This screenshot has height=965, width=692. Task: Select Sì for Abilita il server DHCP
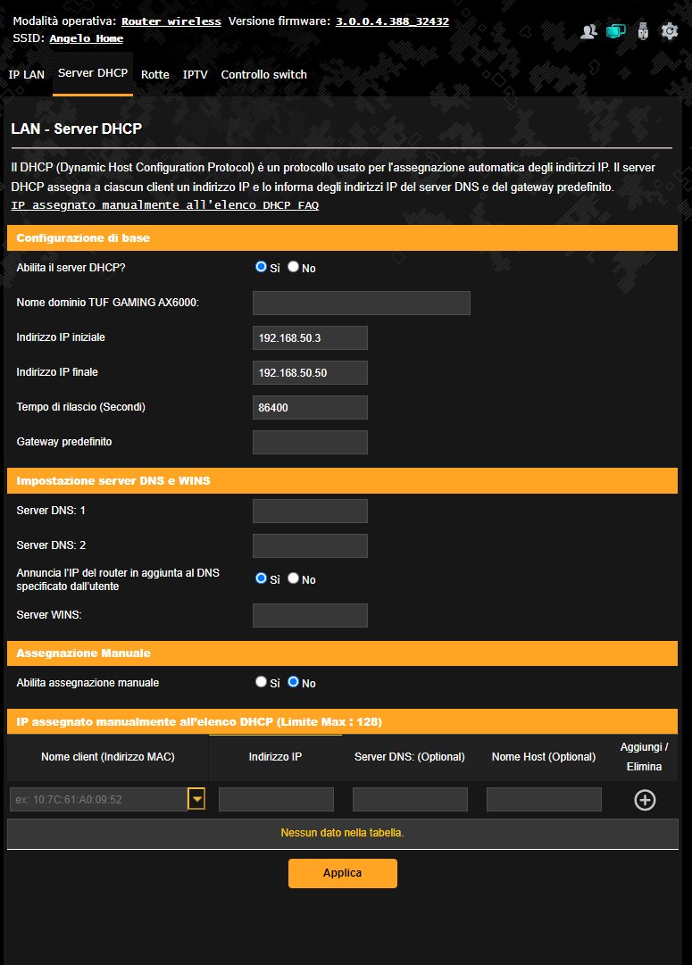click(x=261, y=267)
